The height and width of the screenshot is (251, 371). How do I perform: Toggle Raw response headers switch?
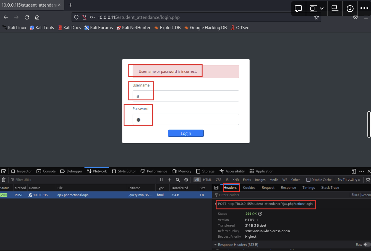[x=367, y=245]
